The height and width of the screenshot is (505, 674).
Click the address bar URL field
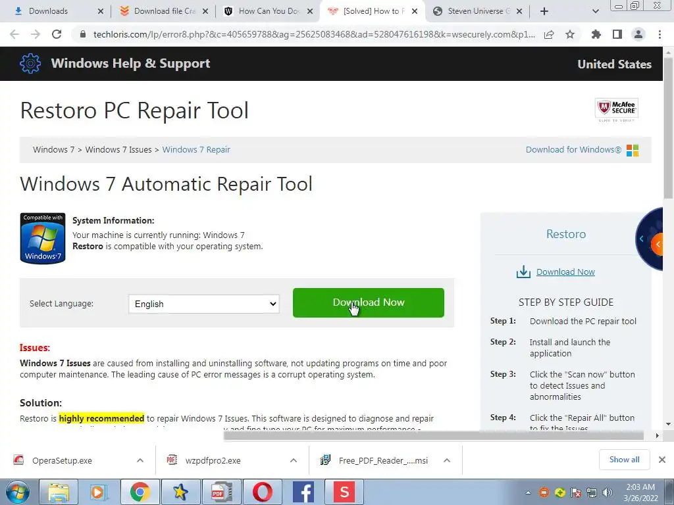click(x=314, y=34)
